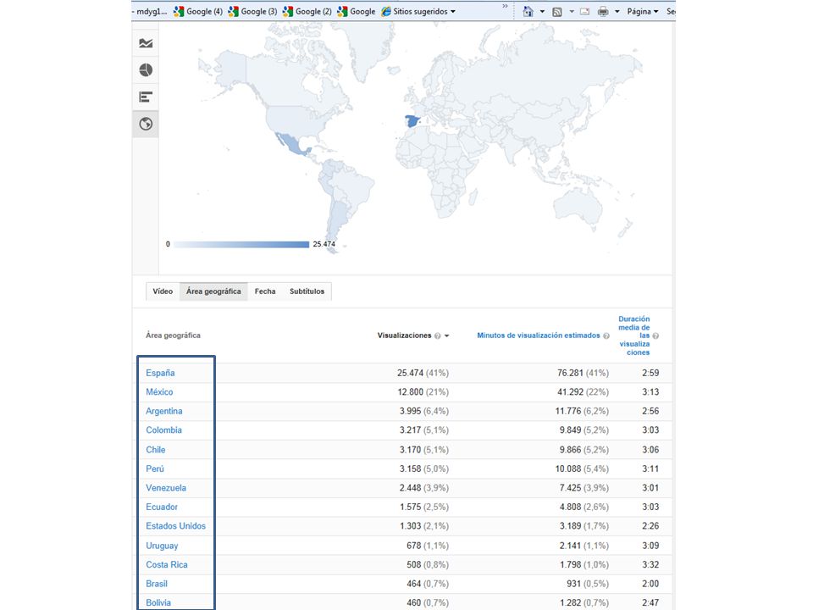Click Argentina shaded on the world map
813x610 pixels.
pos(337,218)
